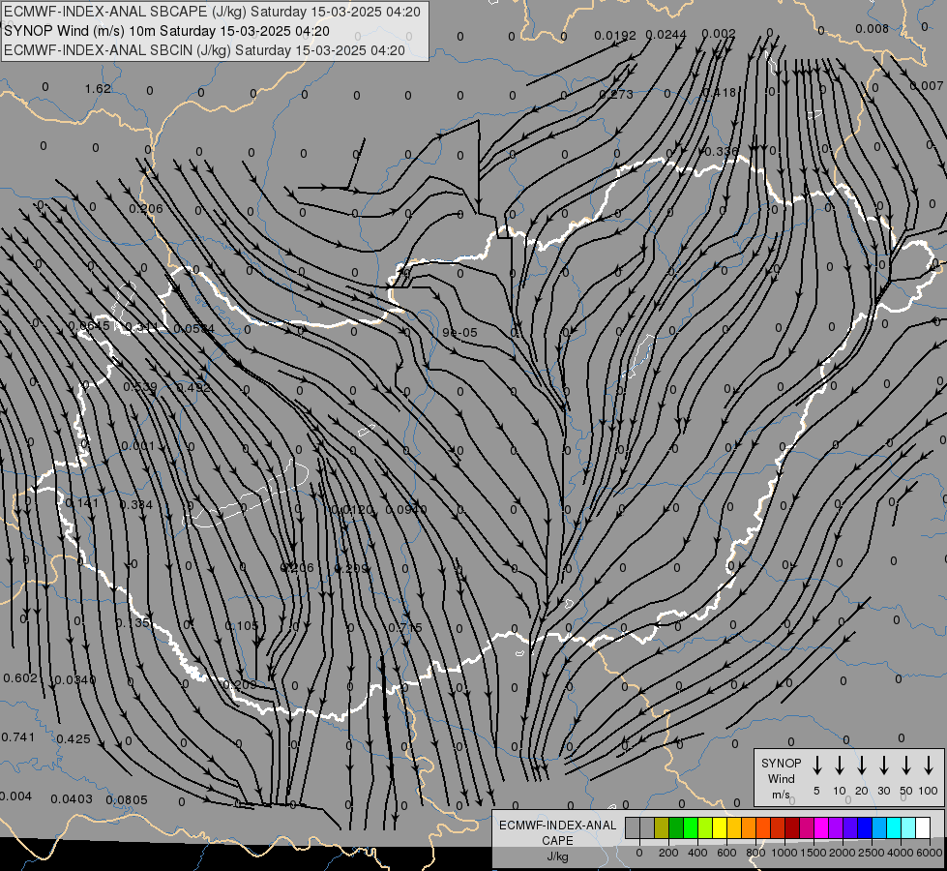Click the map value 0.004
The height and width of the screenshot is (871, 947).
click(15, 796)
